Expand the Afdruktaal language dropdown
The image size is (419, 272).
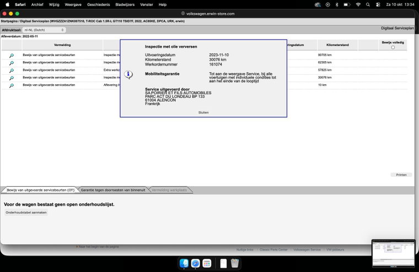44,30
